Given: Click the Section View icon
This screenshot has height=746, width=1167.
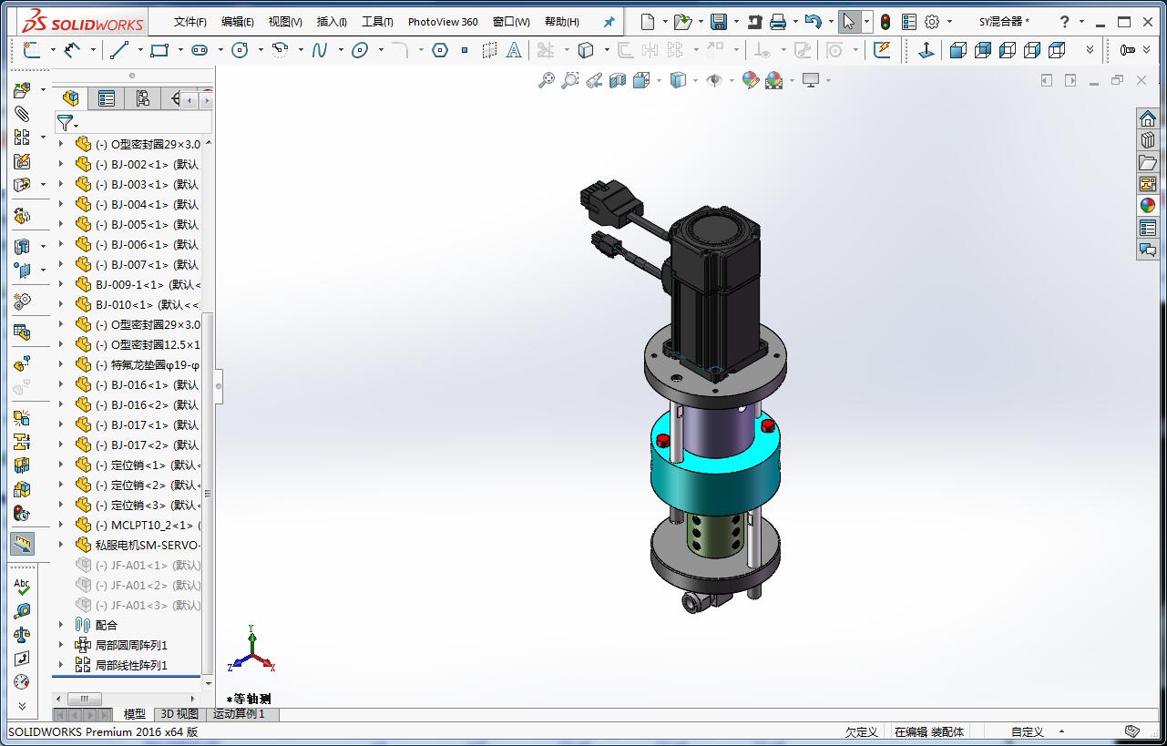Looking at the screenshot, I should click(x=618, y=80).
